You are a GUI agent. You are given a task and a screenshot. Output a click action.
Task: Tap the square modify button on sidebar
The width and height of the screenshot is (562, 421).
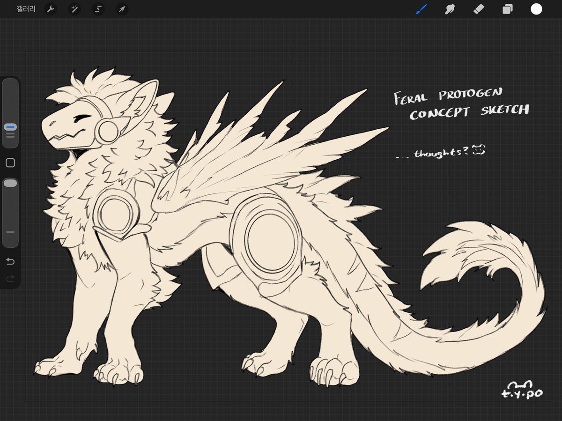(10, 163)
